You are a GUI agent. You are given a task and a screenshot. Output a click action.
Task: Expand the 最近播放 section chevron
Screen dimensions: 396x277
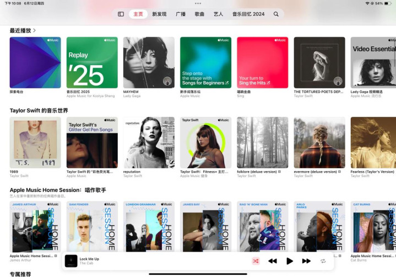[x=34, y=30]
